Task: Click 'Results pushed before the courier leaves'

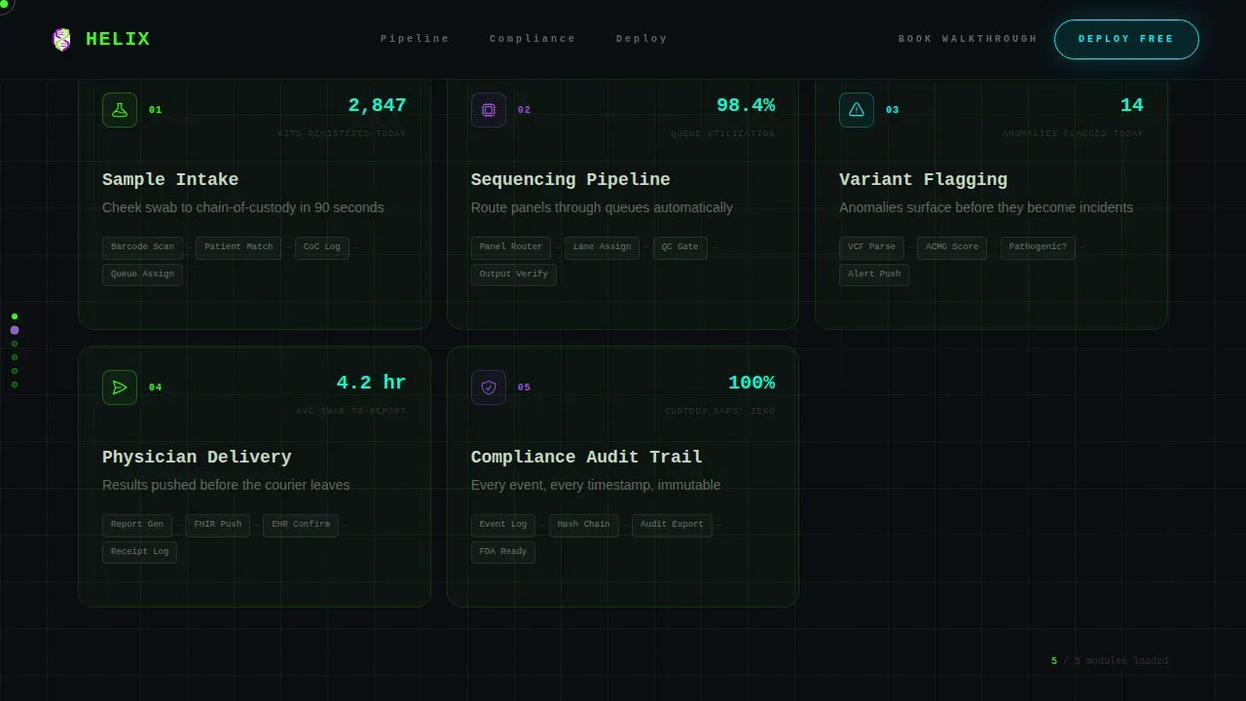Action: point(226,485)
